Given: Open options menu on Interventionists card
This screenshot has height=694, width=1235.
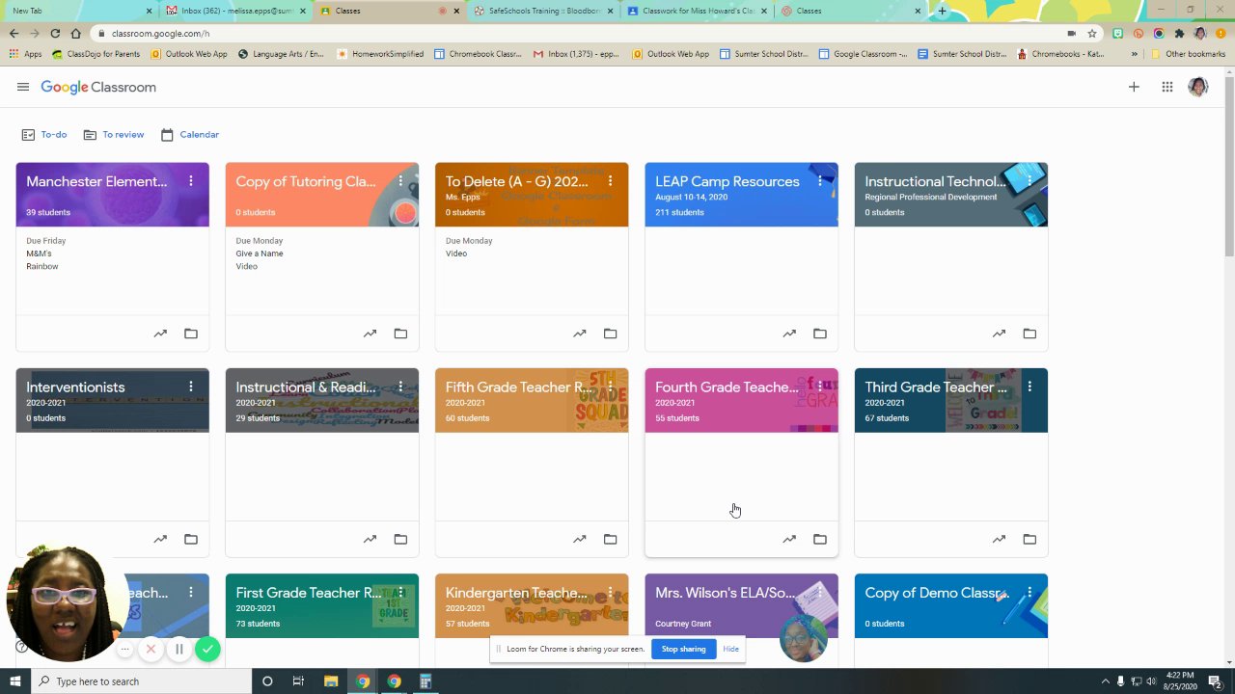Looking at the screenshot, I should (x=191, y=387).
